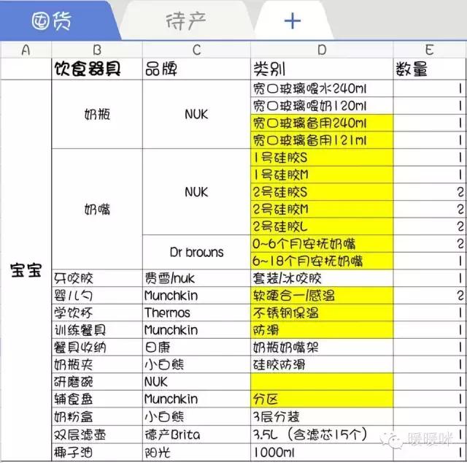This screenshot has height=463, width=467.
Task: Click the 品牌 header cell
Action: 196,69
